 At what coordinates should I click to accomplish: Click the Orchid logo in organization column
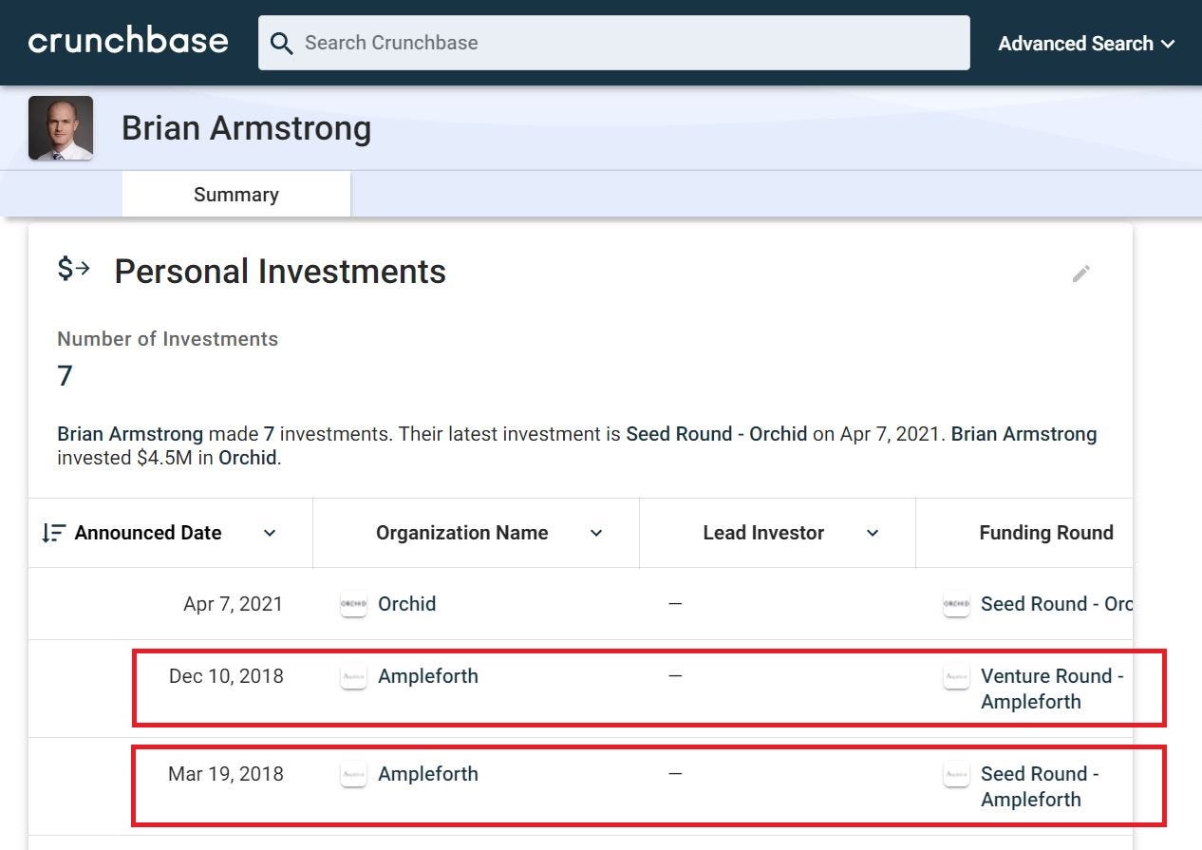353,604
